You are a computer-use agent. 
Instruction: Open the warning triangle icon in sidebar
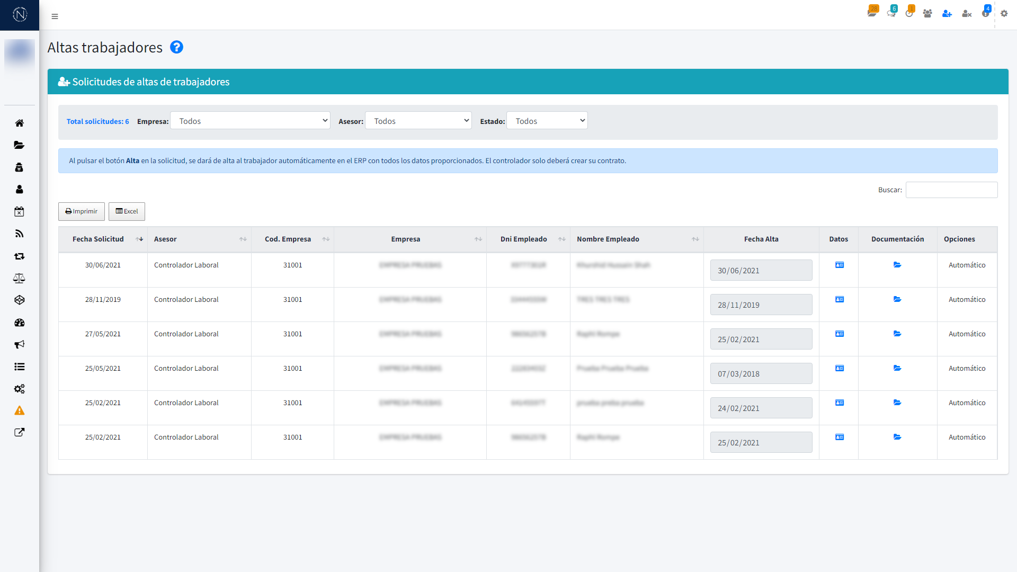[20, 410]
